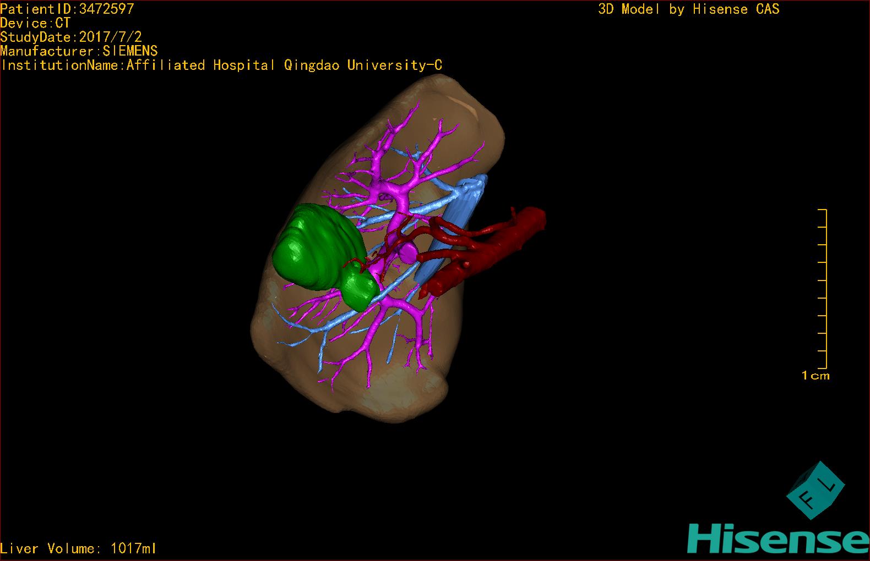This screenshot has width=870, height=561.
Task: Click the PatientID:3472597 text
Action: click(x=67, y=8)
